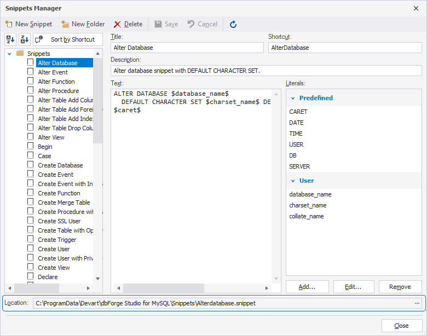Browse location with ellipsis button
The image size is (427, 336).
pos(417,303)
